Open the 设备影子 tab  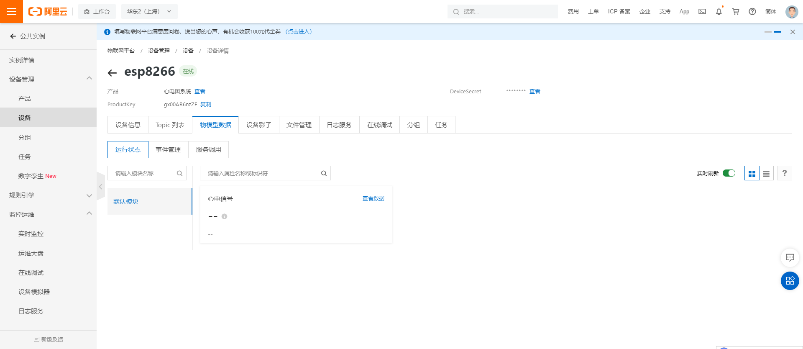coord(259,125)
